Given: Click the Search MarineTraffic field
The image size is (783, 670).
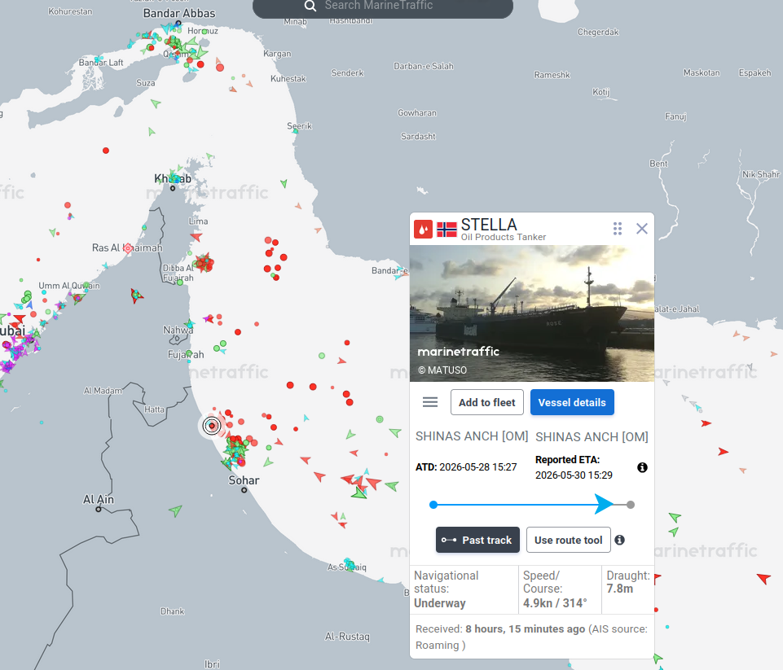Looking at the screenshot, I should 382,7.
